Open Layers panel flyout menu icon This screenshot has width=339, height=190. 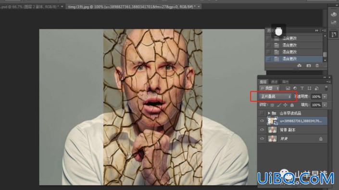pos(328,82)
